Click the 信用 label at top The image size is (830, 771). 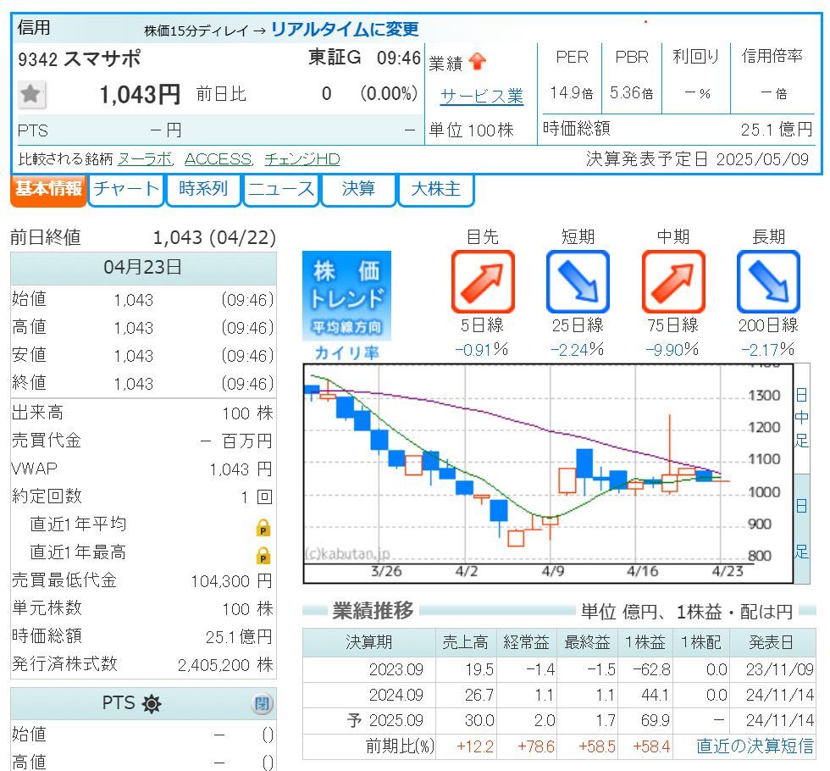pos(34,27)
